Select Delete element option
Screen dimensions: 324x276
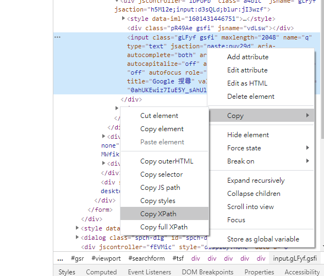(x=261, y=97)
